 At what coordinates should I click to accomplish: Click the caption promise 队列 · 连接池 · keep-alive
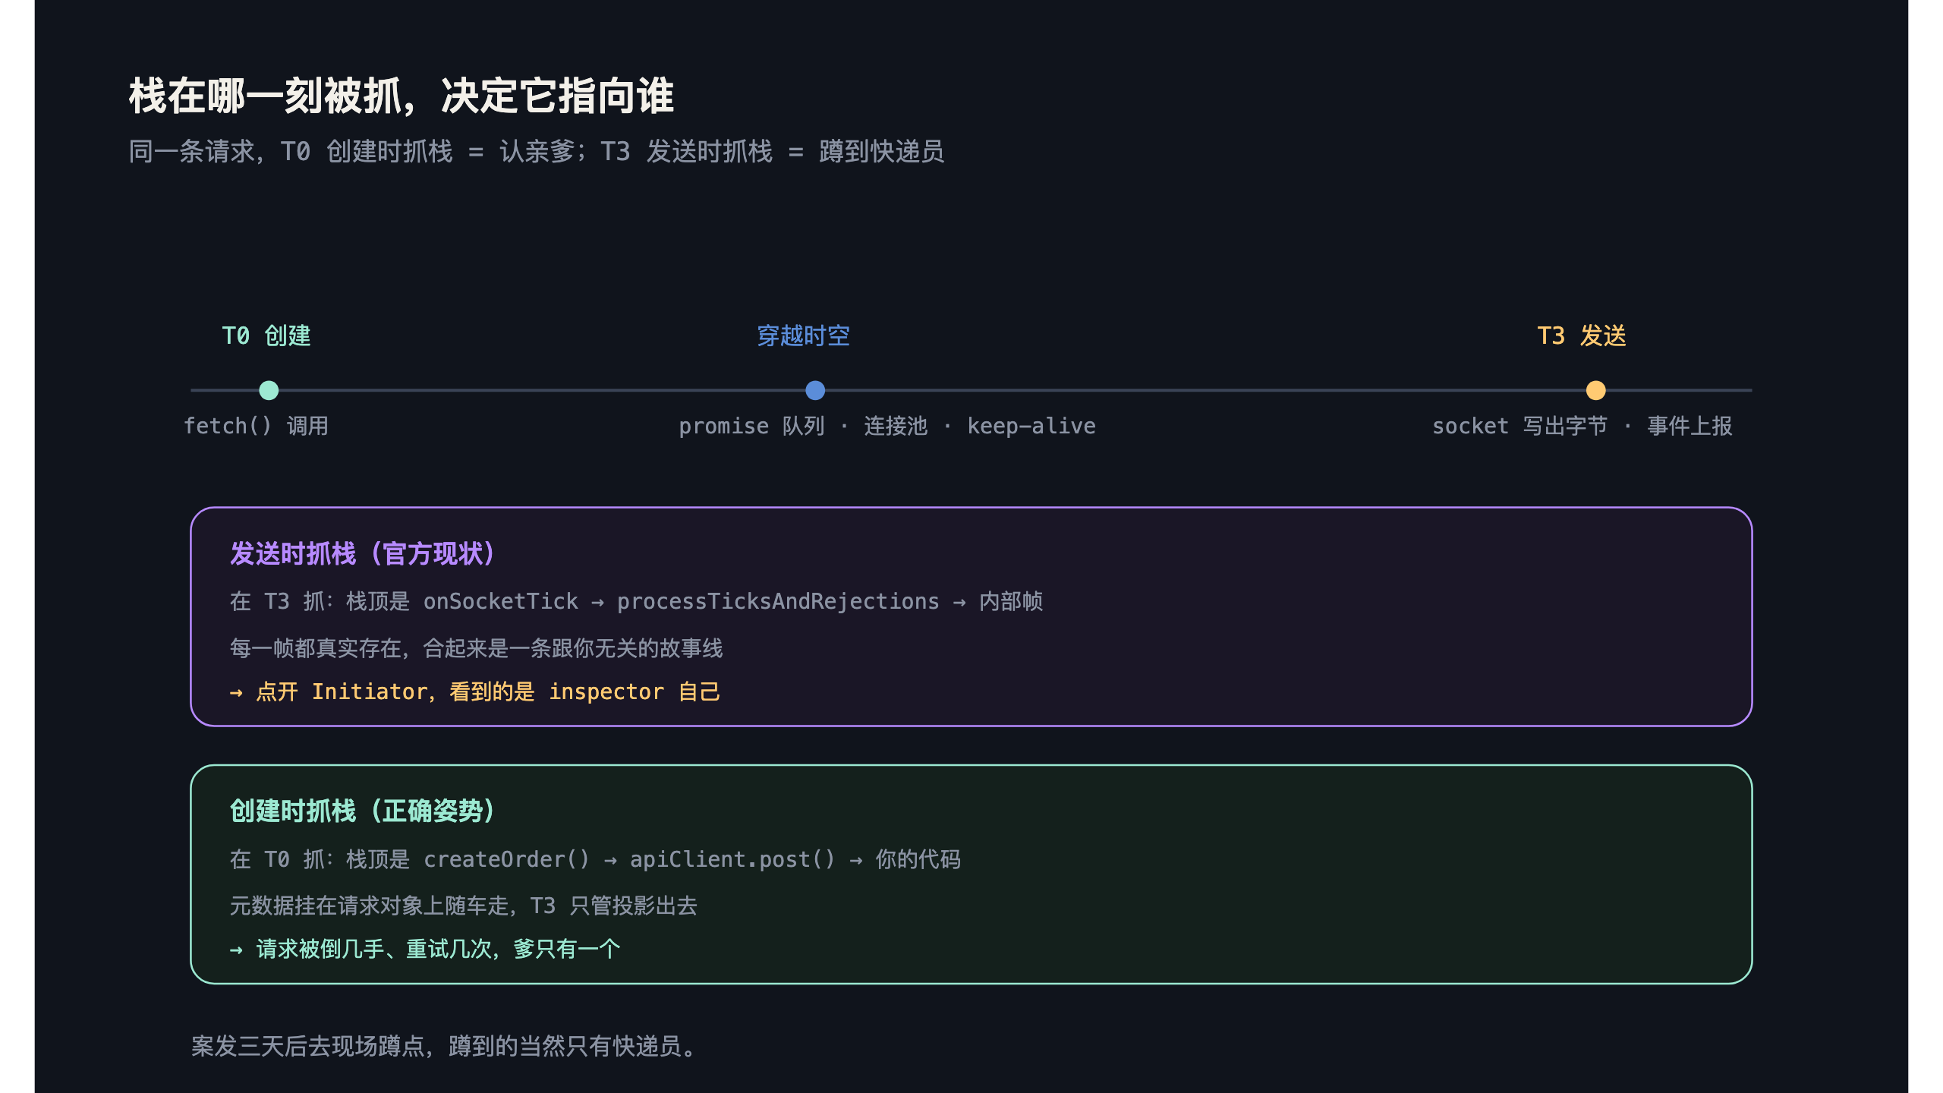887,426
